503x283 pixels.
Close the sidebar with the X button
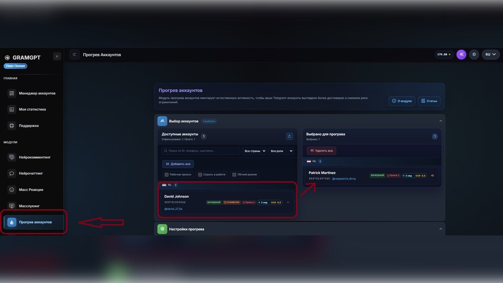(57, 57)
